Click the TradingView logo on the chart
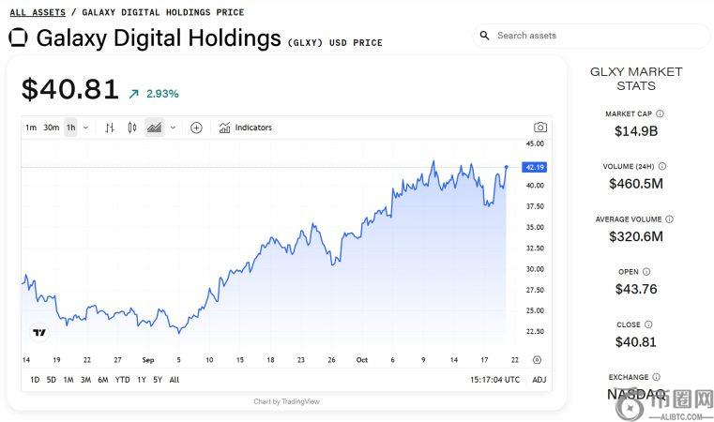Screen dimensions: 714x422 pyautogui.click(x=39, y=333)
